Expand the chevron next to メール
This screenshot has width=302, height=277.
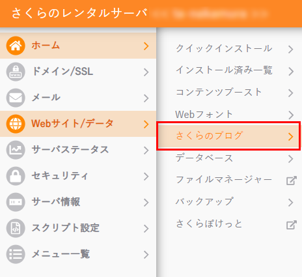tap(146, 98)
